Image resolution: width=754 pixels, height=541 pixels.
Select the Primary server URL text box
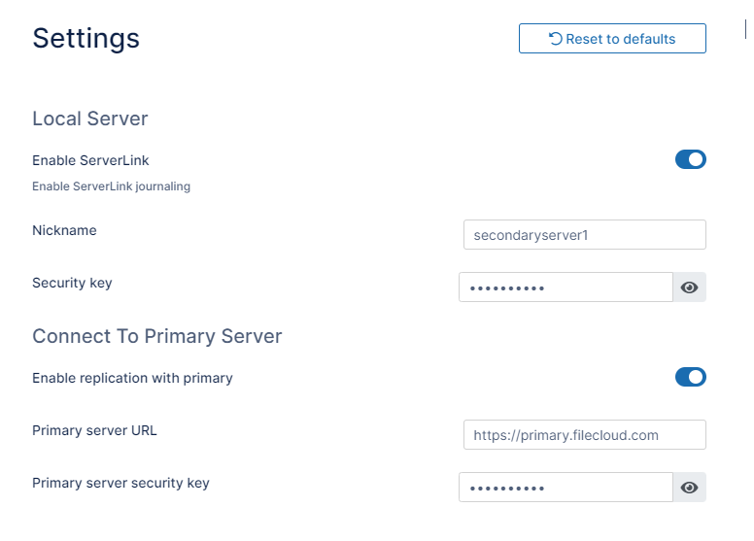pyautogui.click(x=585, y=435)
